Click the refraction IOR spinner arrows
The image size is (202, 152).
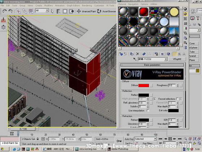pyautogui.click(x=178, y=120)
